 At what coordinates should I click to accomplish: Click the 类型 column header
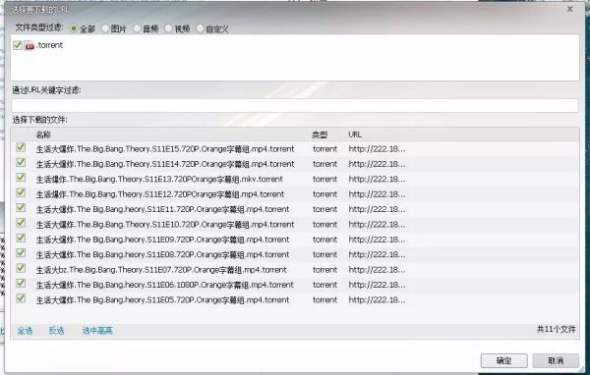click(320, 134)
